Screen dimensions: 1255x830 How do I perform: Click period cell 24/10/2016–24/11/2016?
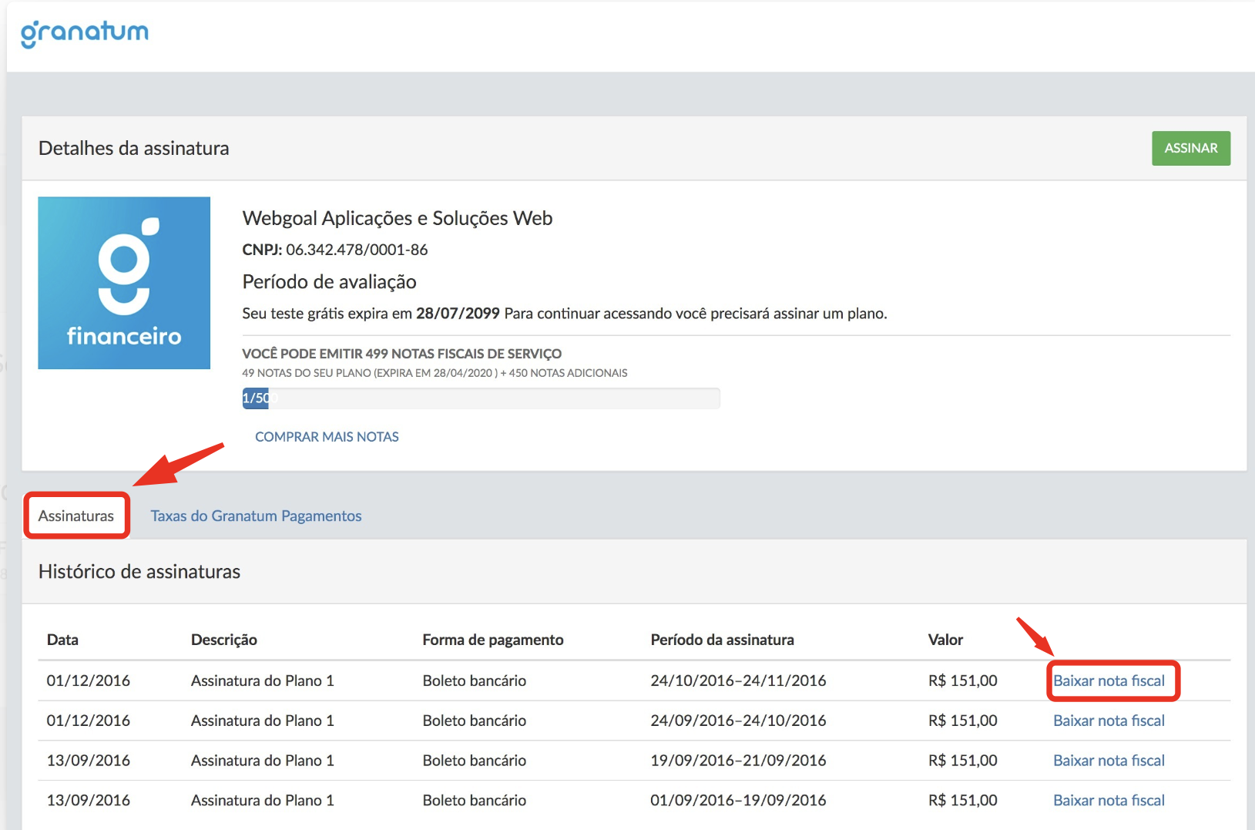point(738,680)
